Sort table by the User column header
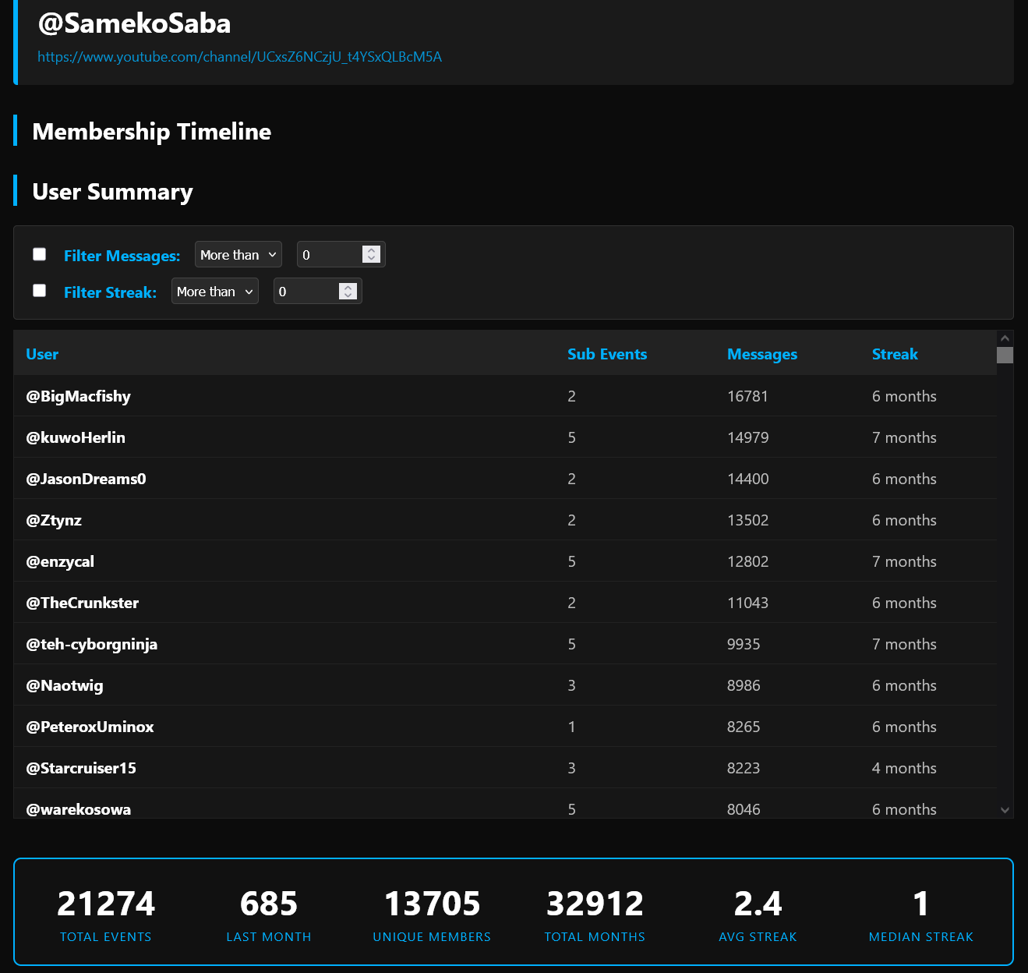This screenshot has height=973, width=1028. click(x=42, y=354)
